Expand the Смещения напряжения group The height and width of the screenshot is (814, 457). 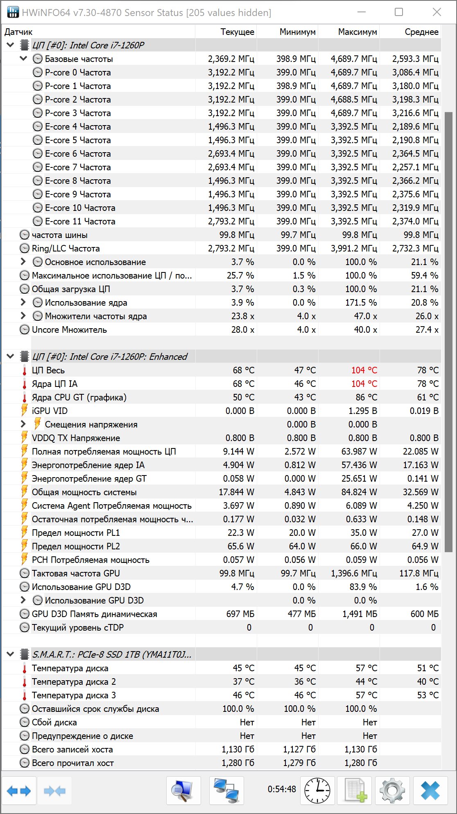point(23,424)
